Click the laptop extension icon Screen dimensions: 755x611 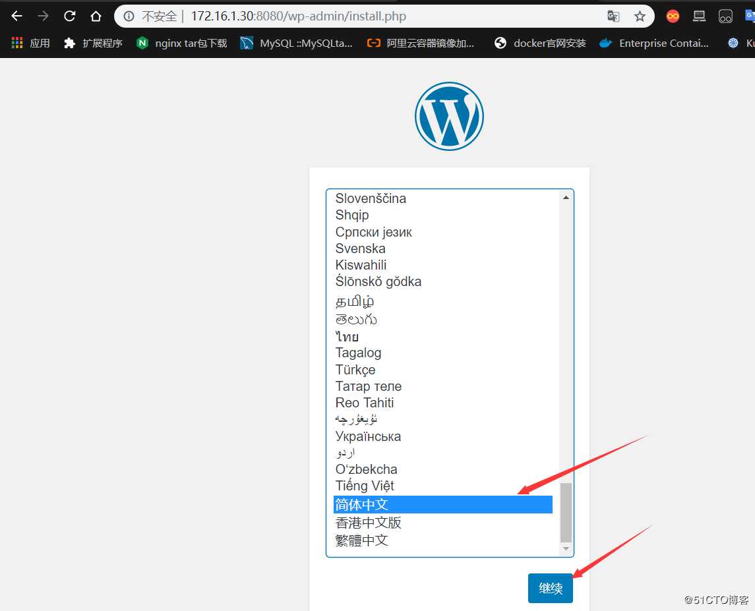point(699,16)
